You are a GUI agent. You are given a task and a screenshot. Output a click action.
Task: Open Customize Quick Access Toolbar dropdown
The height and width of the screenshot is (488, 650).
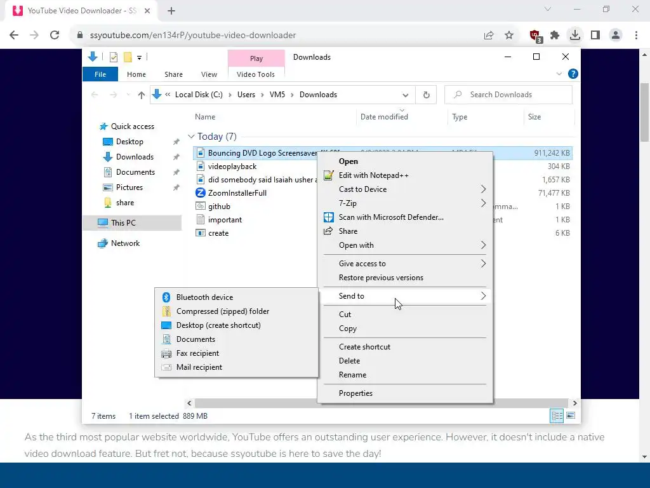click(139, 58)
